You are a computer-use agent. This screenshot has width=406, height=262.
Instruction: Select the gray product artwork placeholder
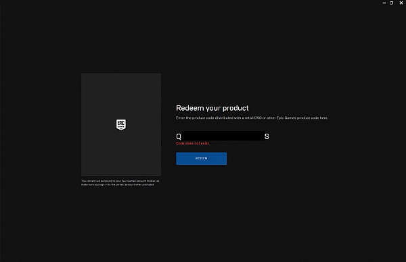(x=121, y=124)
